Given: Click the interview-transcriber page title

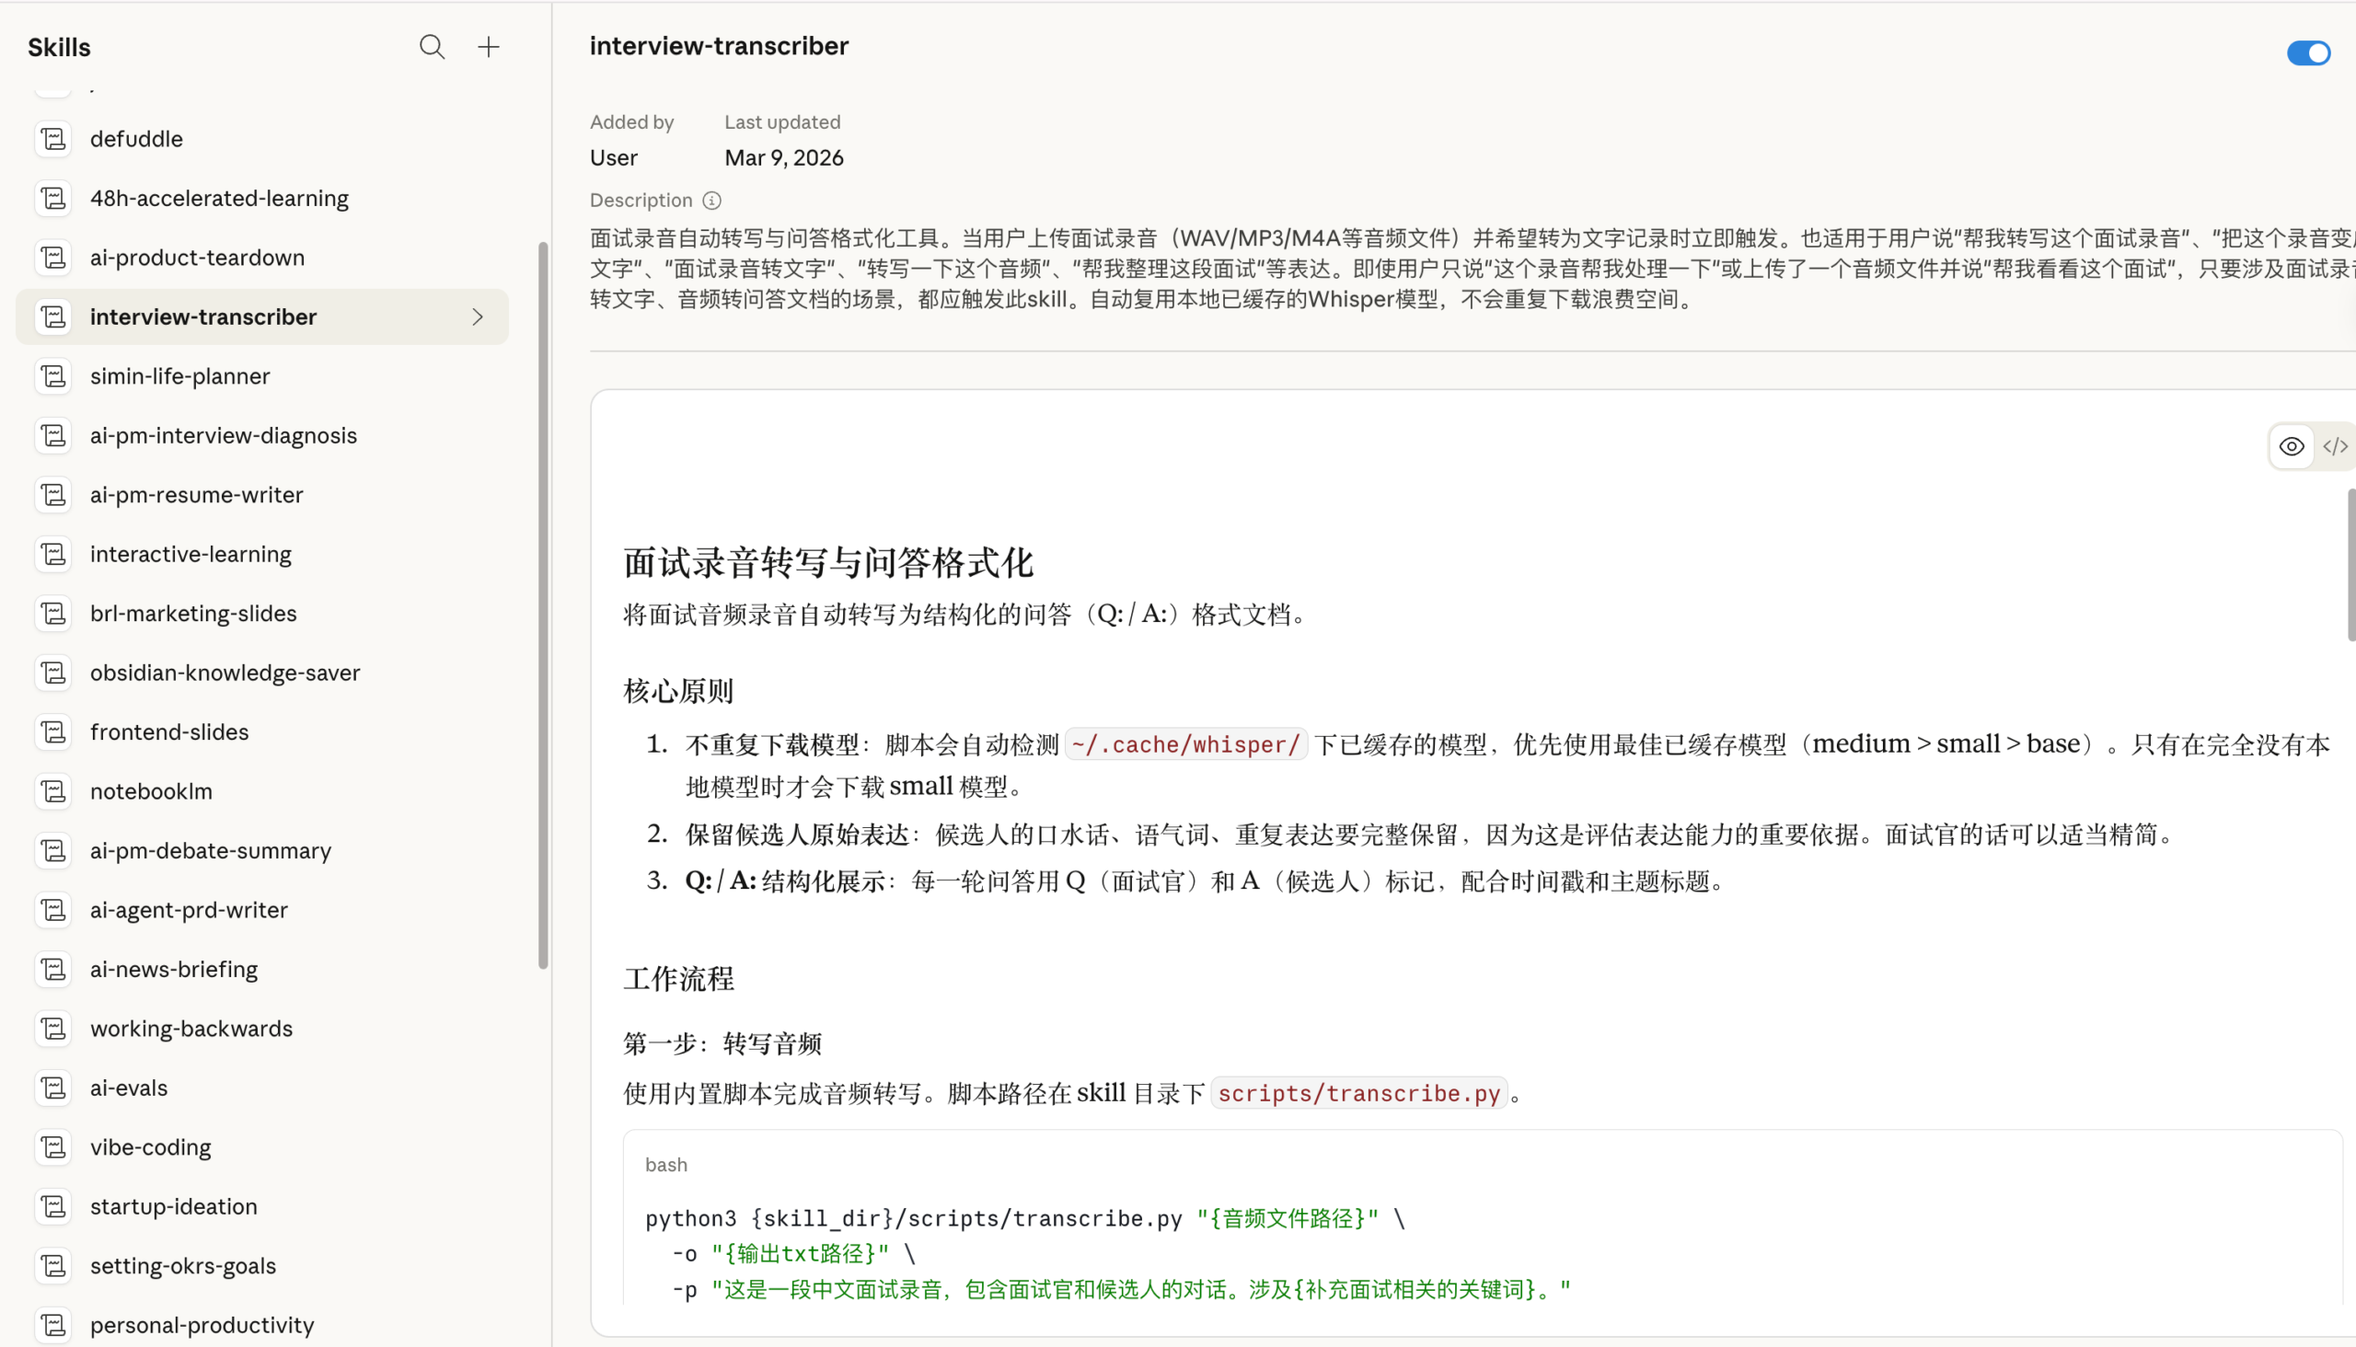Looking at the screenshot, I should (718, 45).
